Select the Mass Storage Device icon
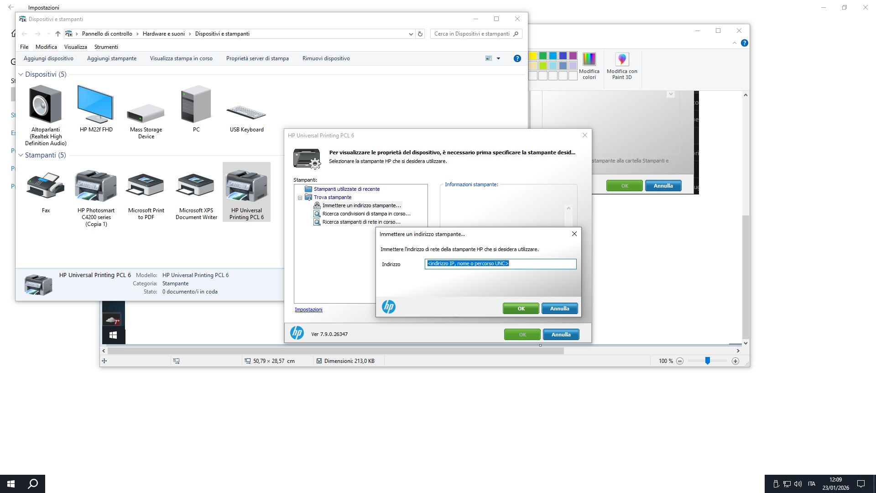The height and width of the screenshot is (493, 876). tap(146, 113)
